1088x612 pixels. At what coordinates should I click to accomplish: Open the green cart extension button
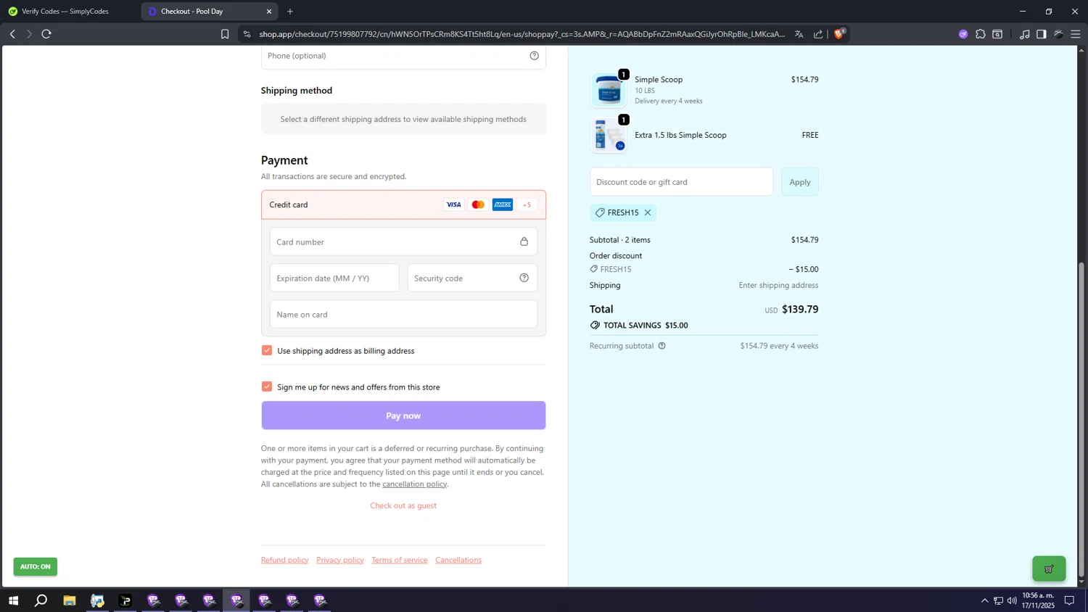click(1049, 568)
